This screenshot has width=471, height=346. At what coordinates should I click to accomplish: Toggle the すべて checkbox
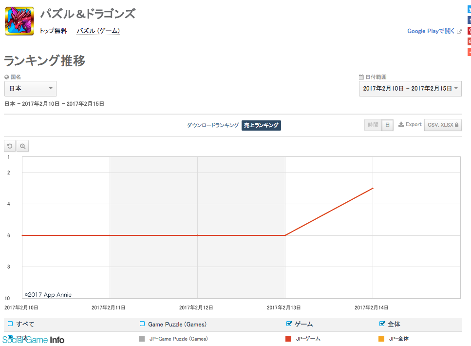[10, 324]
